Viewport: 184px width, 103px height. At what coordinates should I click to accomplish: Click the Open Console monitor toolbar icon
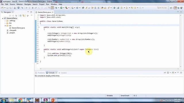18,8
